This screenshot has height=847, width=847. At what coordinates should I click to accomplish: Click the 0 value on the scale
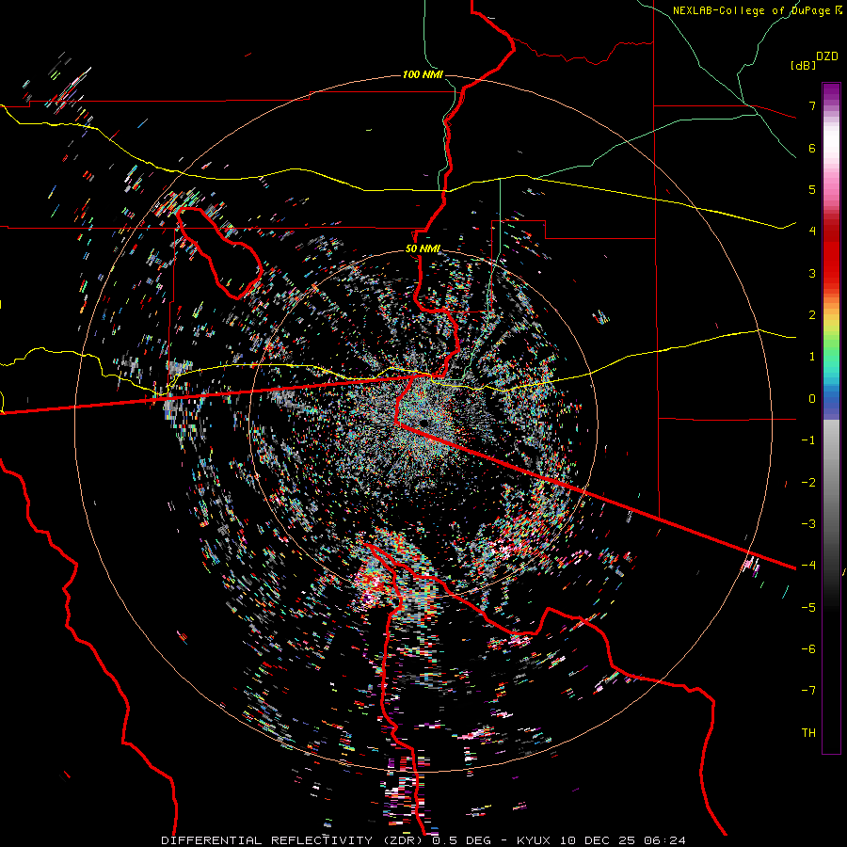click(812, 399)
